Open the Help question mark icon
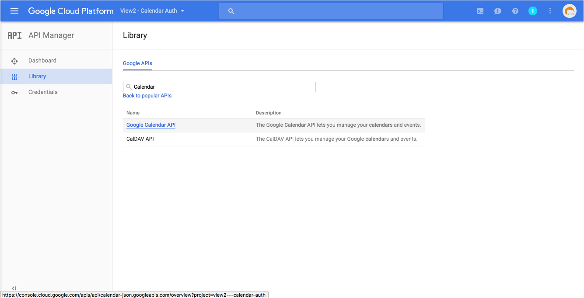This screenshot has width=584, height=298. (515, 11)
